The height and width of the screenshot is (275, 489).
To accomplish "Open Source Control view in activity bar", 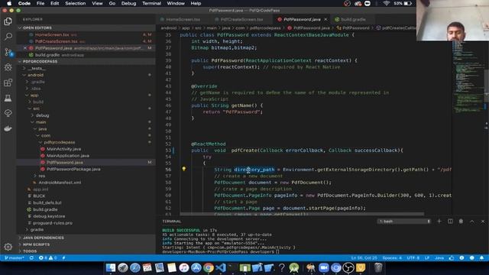I will point(8,52).
